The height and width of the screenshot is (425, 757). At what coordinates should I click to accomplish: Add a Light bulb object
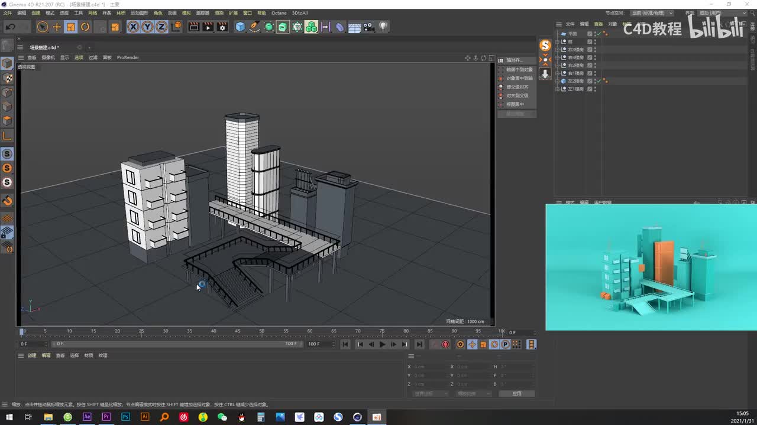coord(383,27)
